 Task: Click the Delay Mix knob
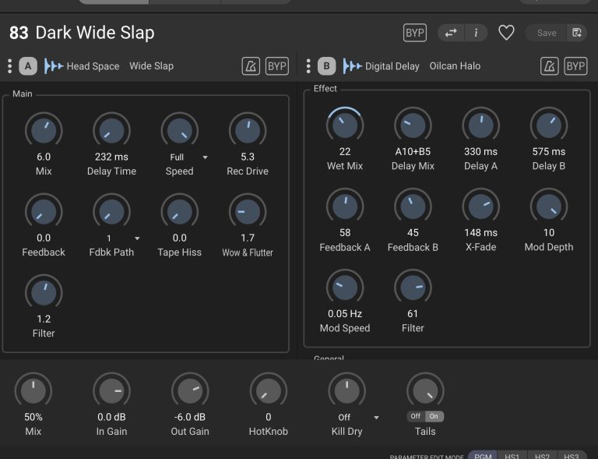coord(413,125)
